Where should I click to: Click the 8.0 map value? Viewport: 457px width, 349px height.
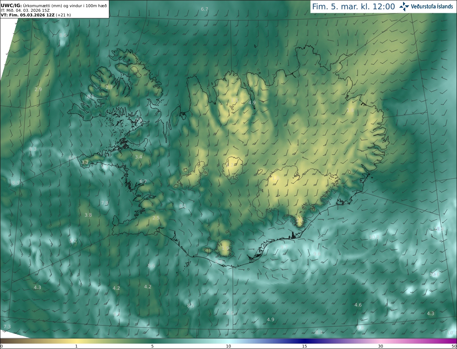(x=72, y=157)
